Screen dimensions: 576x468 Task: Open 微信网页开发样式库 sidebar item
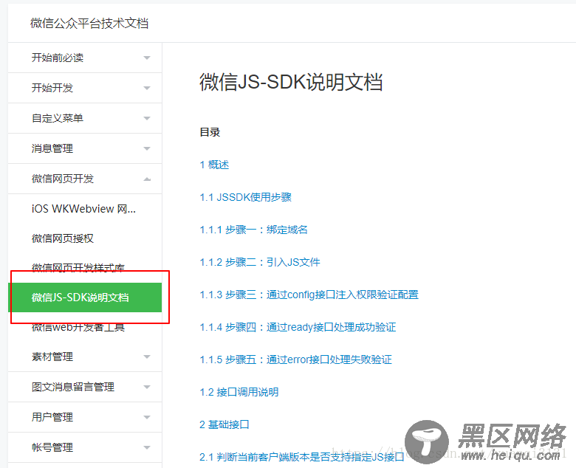(78, 268)
